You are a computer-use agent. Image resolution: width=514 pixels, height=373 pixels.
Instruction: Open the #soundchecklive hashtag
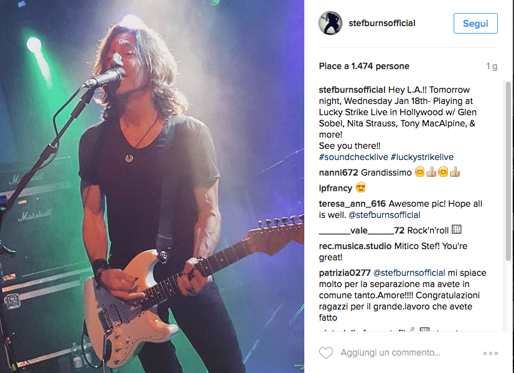(353, 157)
